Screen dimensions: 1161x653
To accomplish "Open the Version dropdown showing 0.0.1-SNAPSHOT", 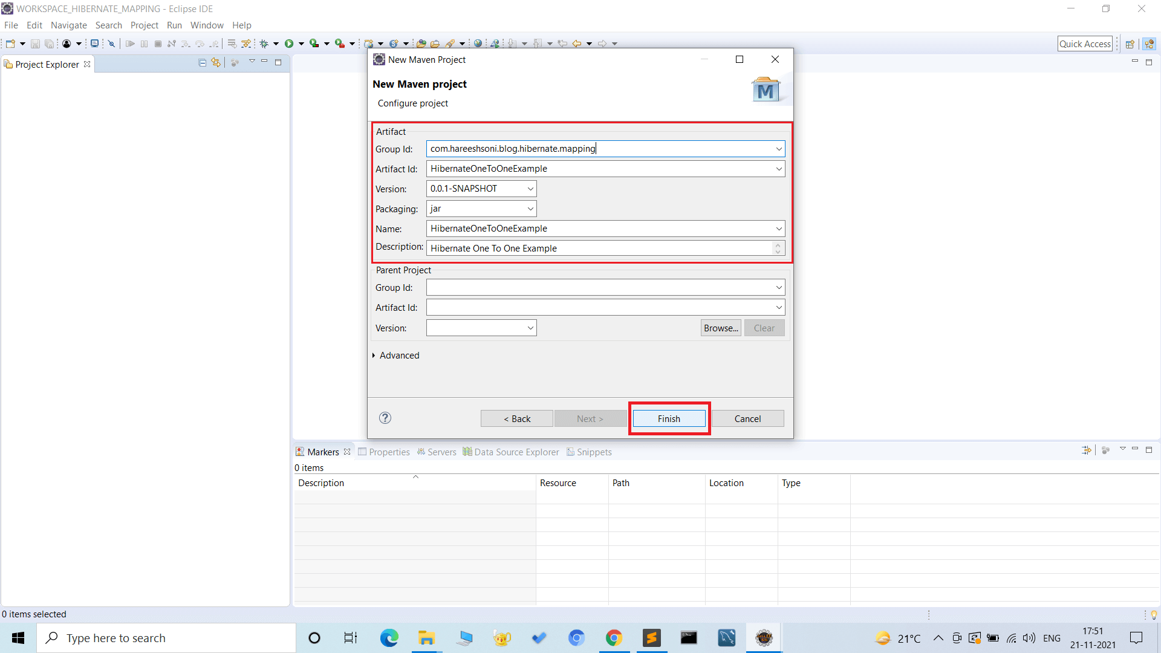I will [x=529, y=188].
